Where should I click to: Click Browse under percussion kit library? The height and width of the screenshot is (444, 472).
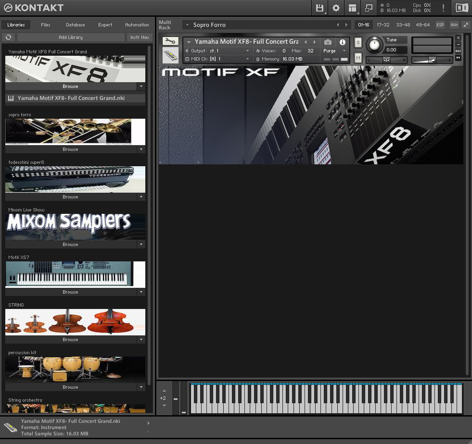tap(71, 387)
